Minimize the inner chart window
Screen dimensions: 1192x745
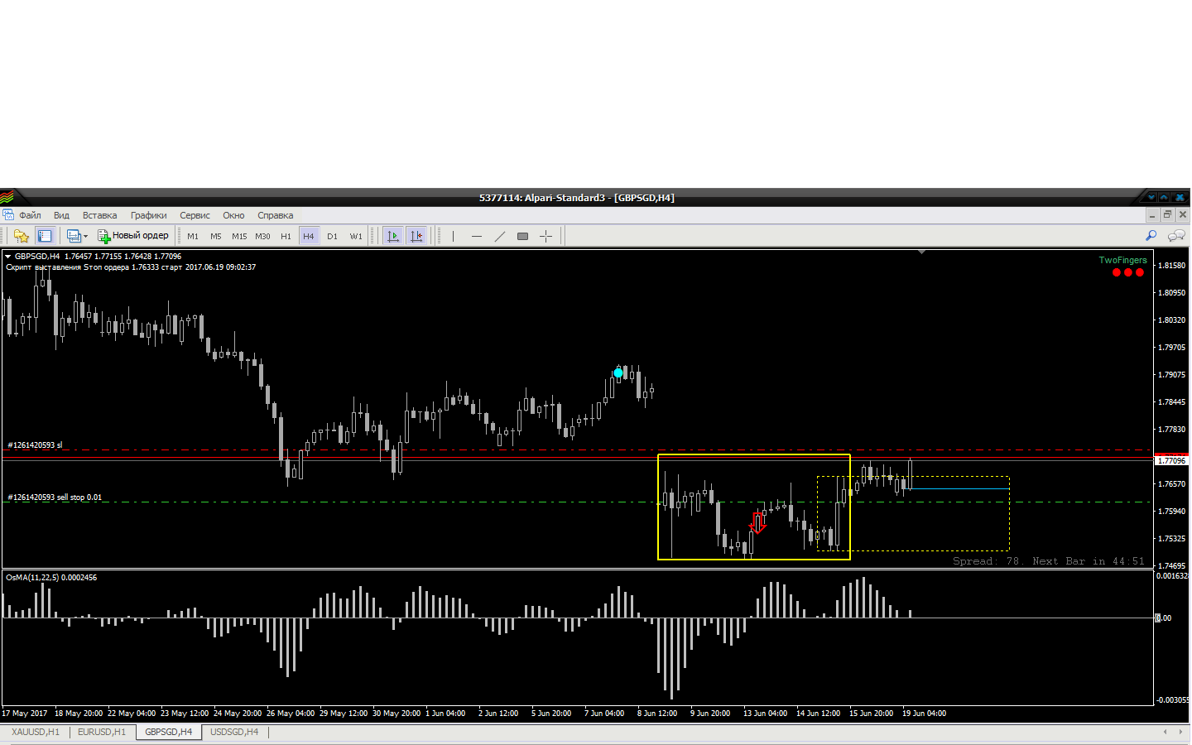1152,215
